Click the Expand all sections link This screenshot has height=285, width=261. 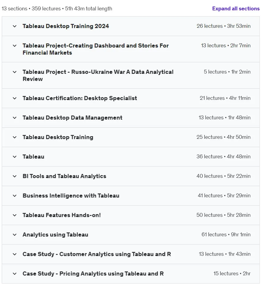pos(236,9)
